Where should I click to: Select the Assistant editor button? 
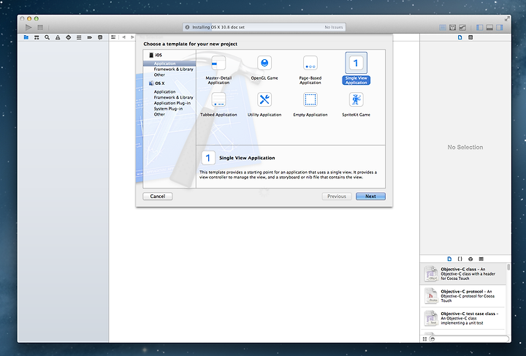tap(452, 28)
